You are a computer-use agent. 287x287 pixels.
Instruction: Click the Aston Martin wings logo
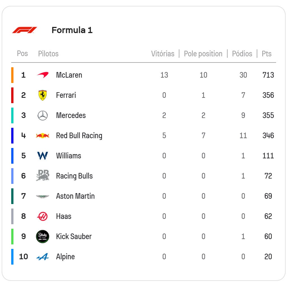43,196
